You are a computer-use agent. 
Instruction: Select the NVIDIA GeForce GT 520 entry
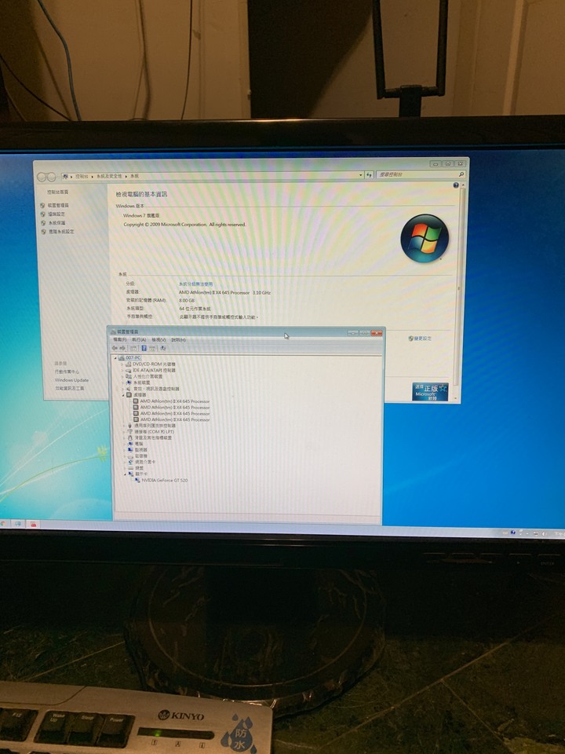pyautogui.click(x=165, y=480)
